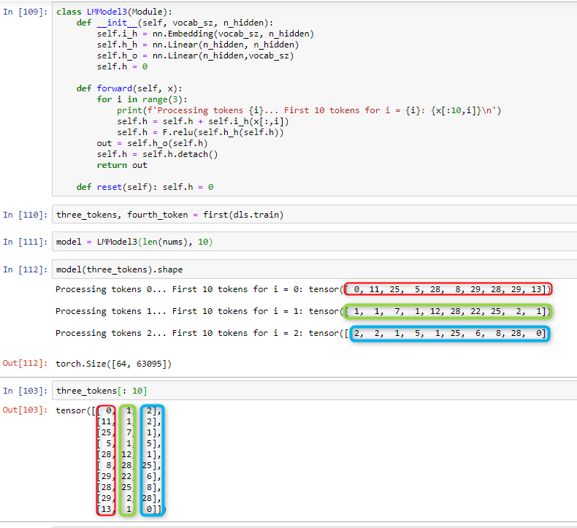Click the red-outlined tensor row for i = 0
Viewport: 577px width, 528px height.
pos(448,289)
